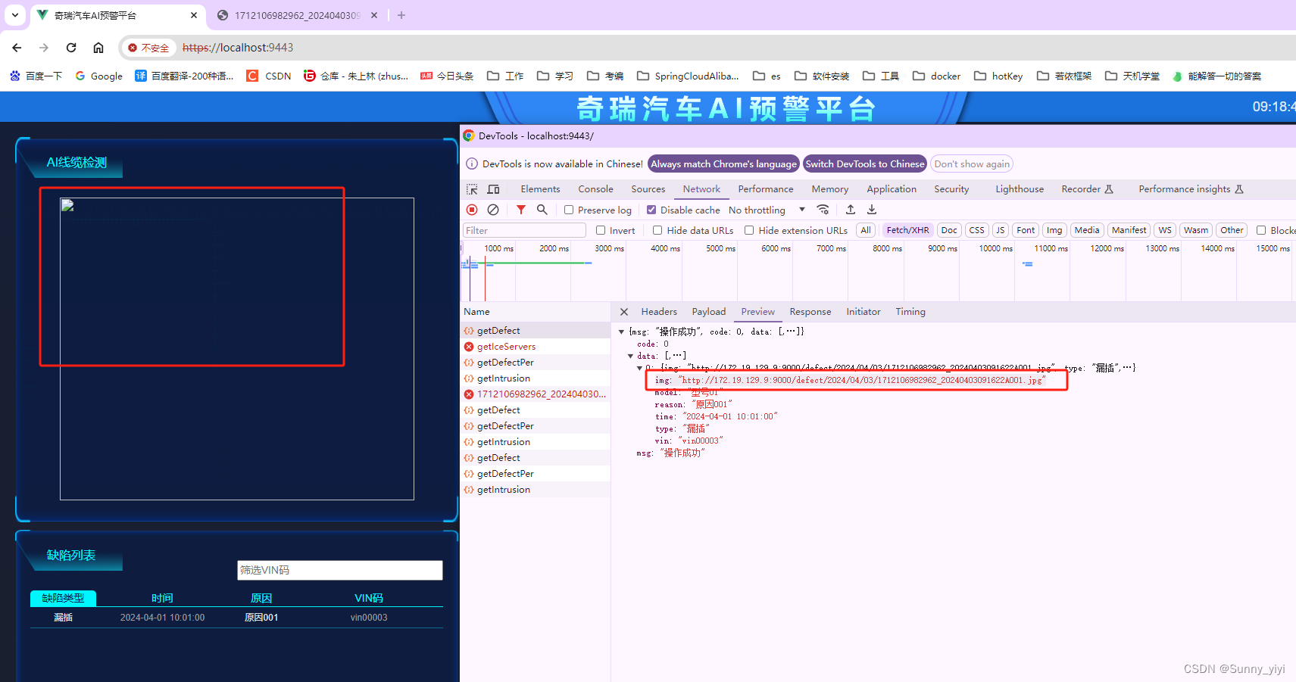Click Switch DevTools to Chinese button
1296x682 pixels.
865,163
